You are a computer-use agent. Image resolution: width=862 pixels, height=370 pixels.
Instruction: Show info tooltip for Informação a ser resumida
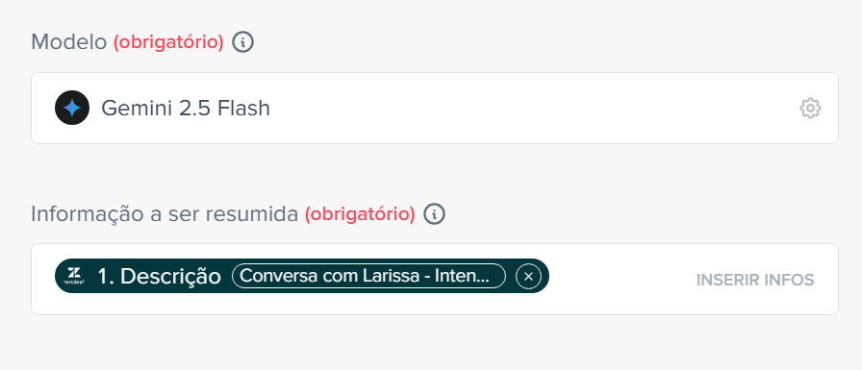tap(434, 213)
